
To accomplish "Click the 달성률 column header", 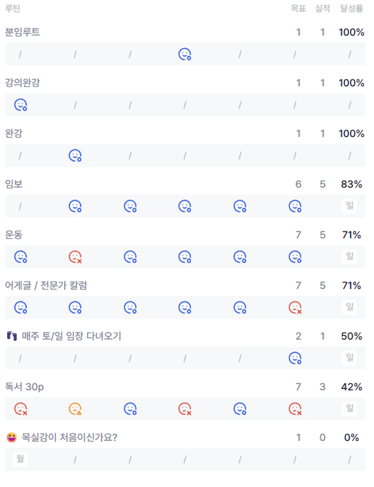I will tap(351, 9).
